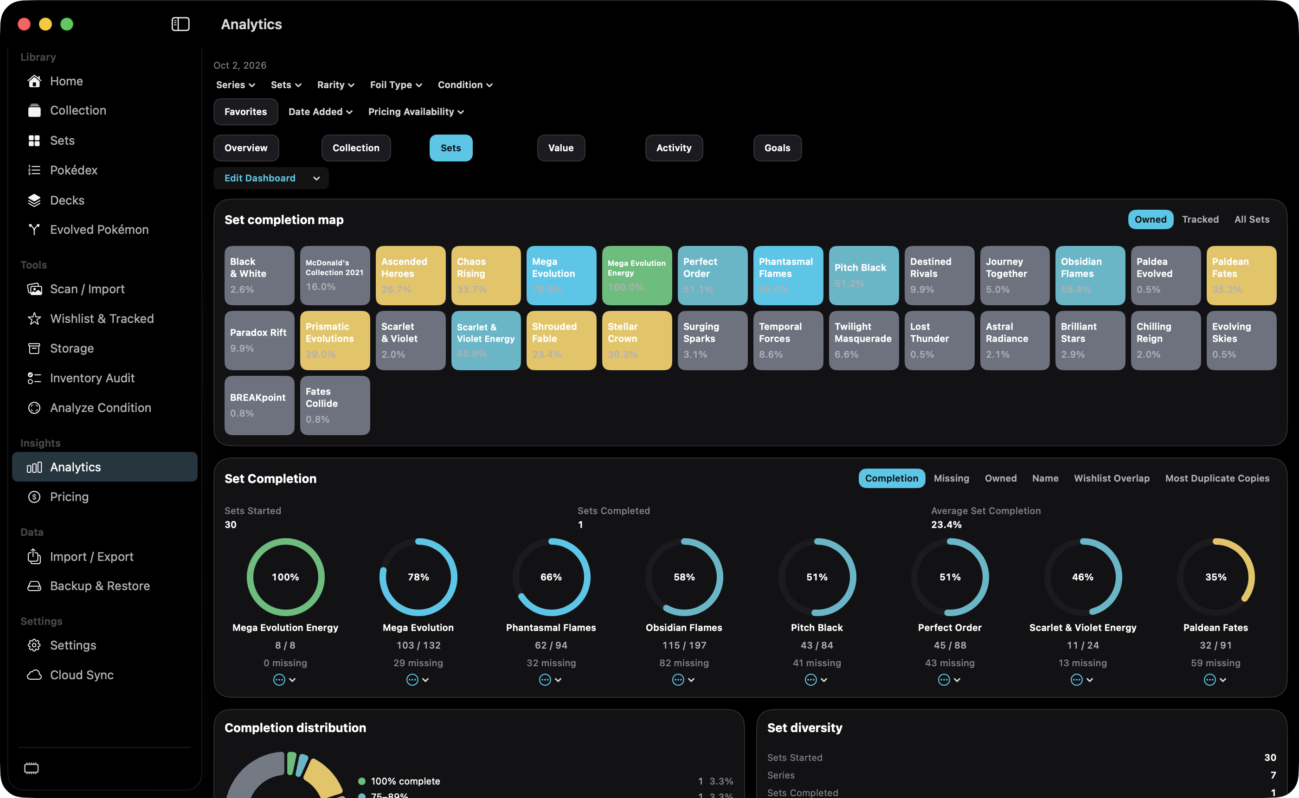Go to Sets in the sidebar
Viewport: 1299px width, 798px height.
(104, 141)
